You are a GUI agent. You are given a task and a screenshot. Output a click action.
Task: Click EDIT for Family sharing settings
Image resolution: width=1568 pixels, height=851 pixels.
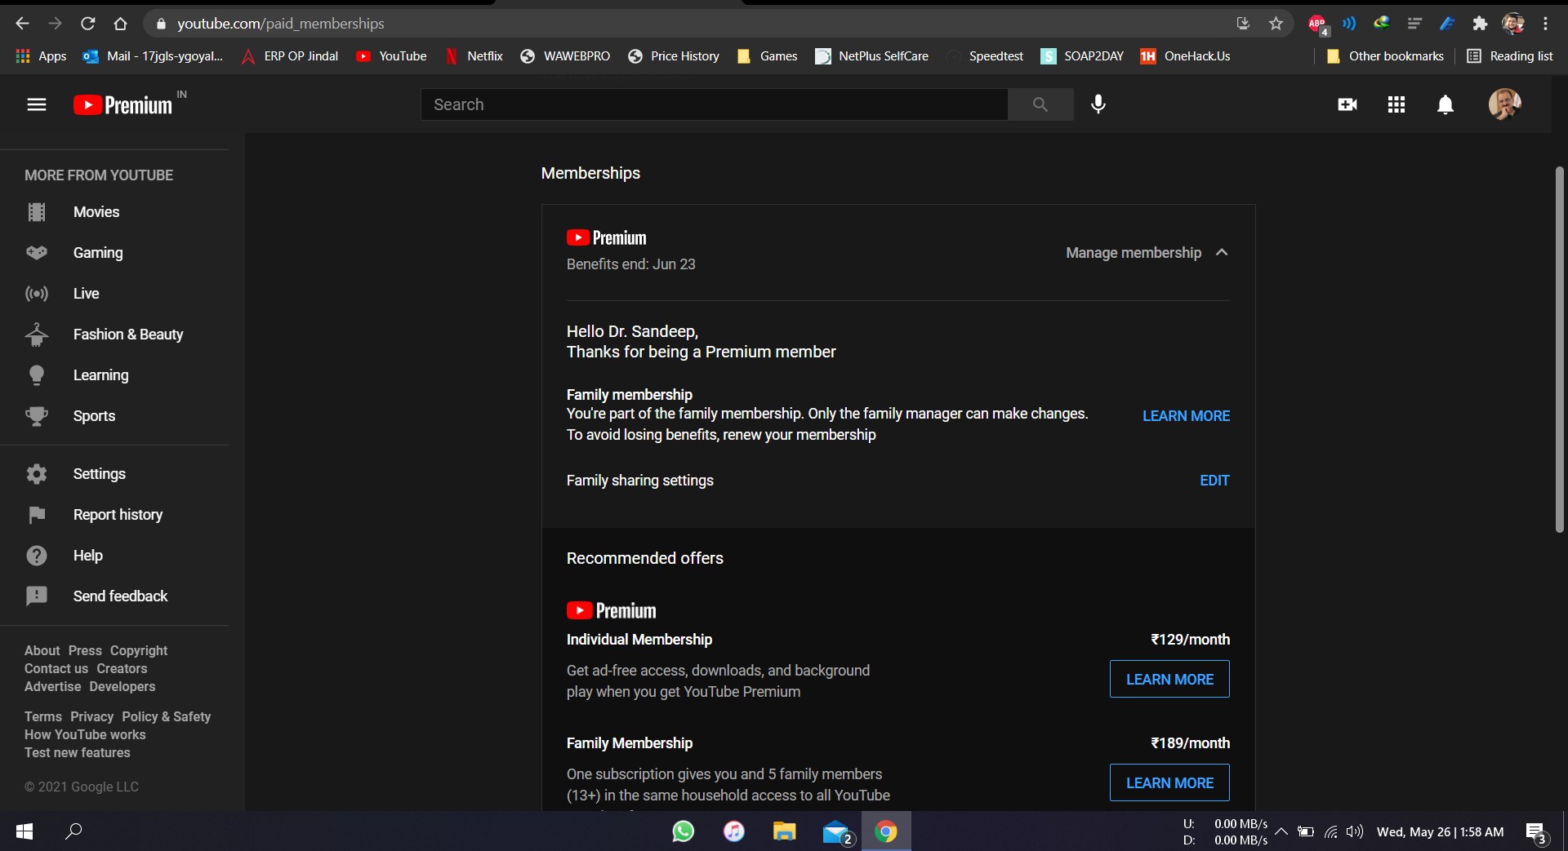pos(1214,481)
